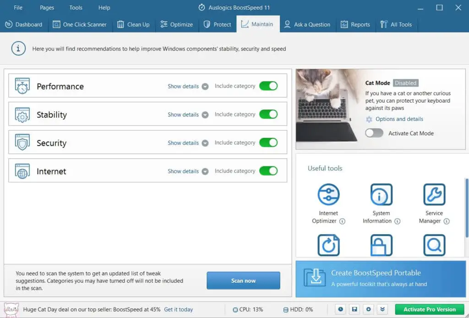Disable the Performance category toggle

point(269,86)
